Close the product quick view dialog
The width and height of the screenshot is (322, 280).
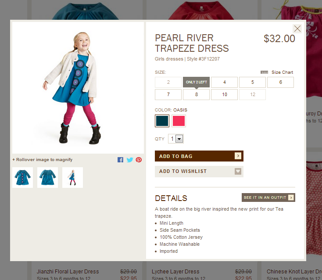pyautogui.click(x=297, y=29)
